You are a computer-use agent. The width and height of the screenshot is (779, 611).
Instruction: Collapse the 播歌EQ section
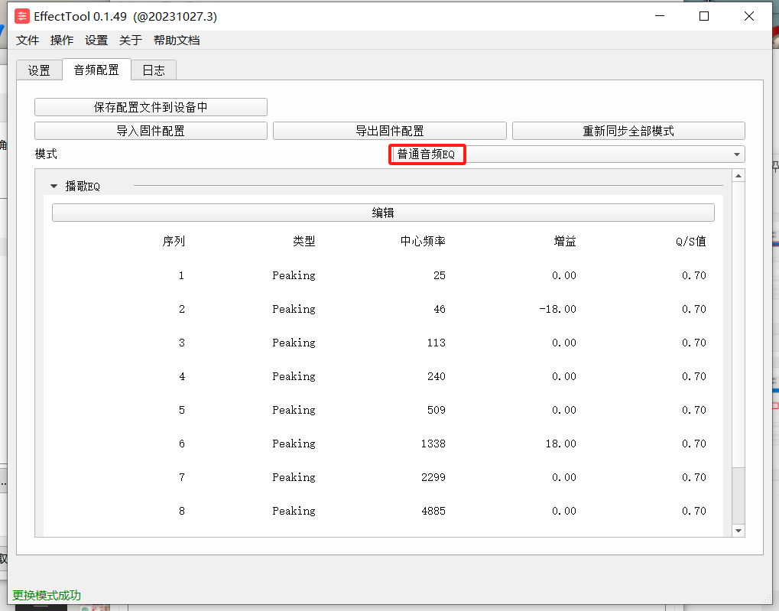point(53,185)
